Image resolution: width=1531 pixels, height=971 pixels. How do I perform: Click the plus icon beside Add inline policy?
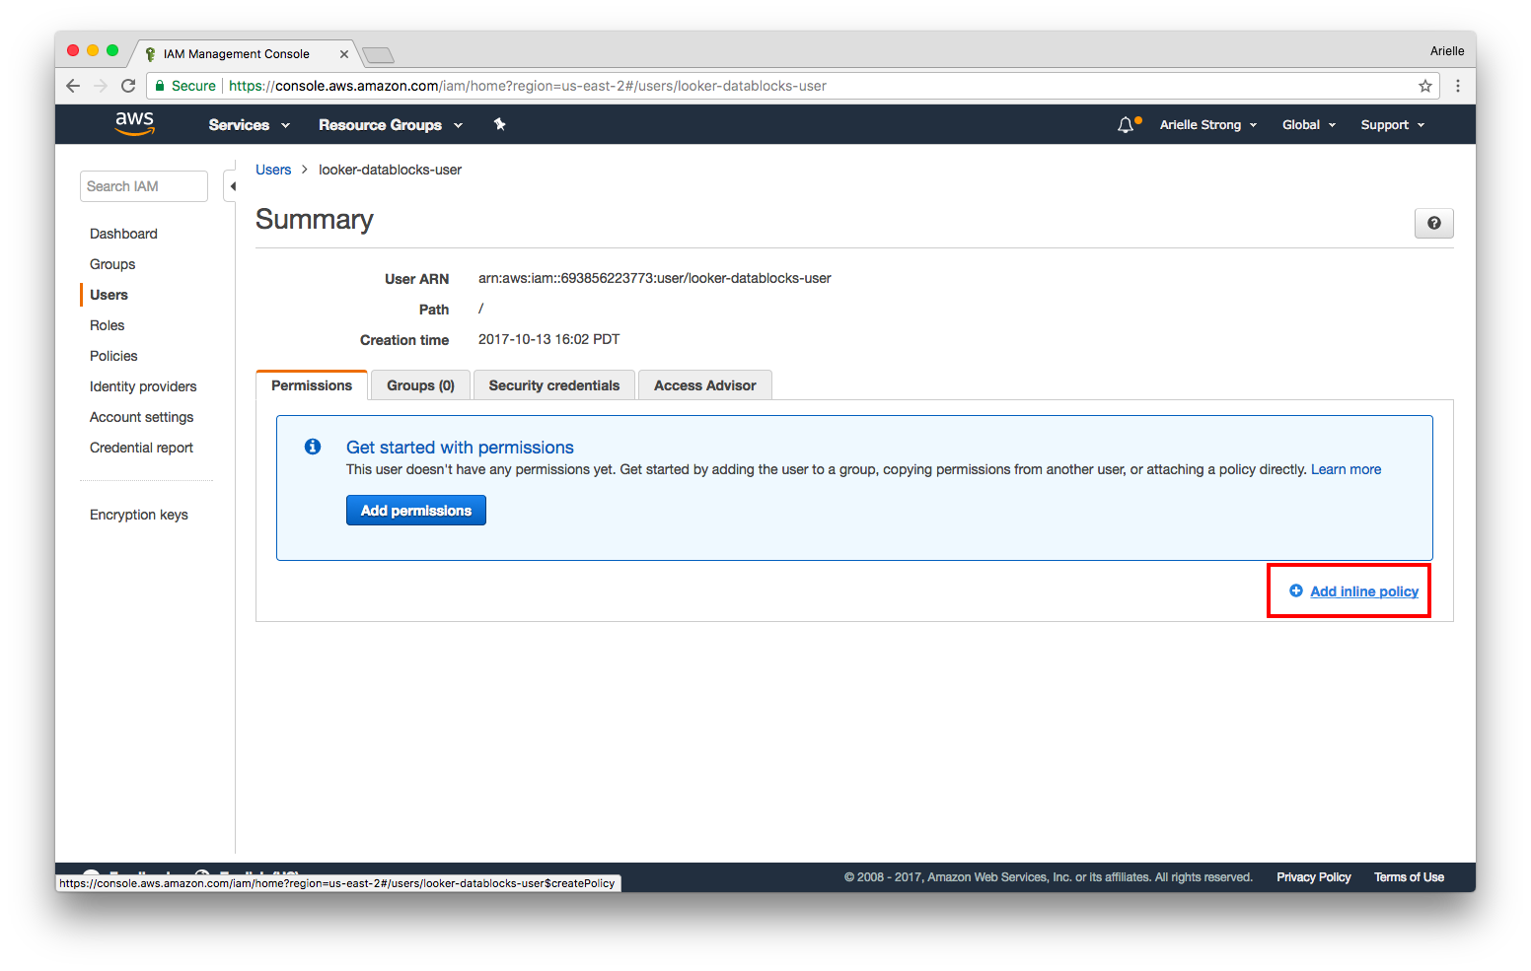[x=1296, y=590]
